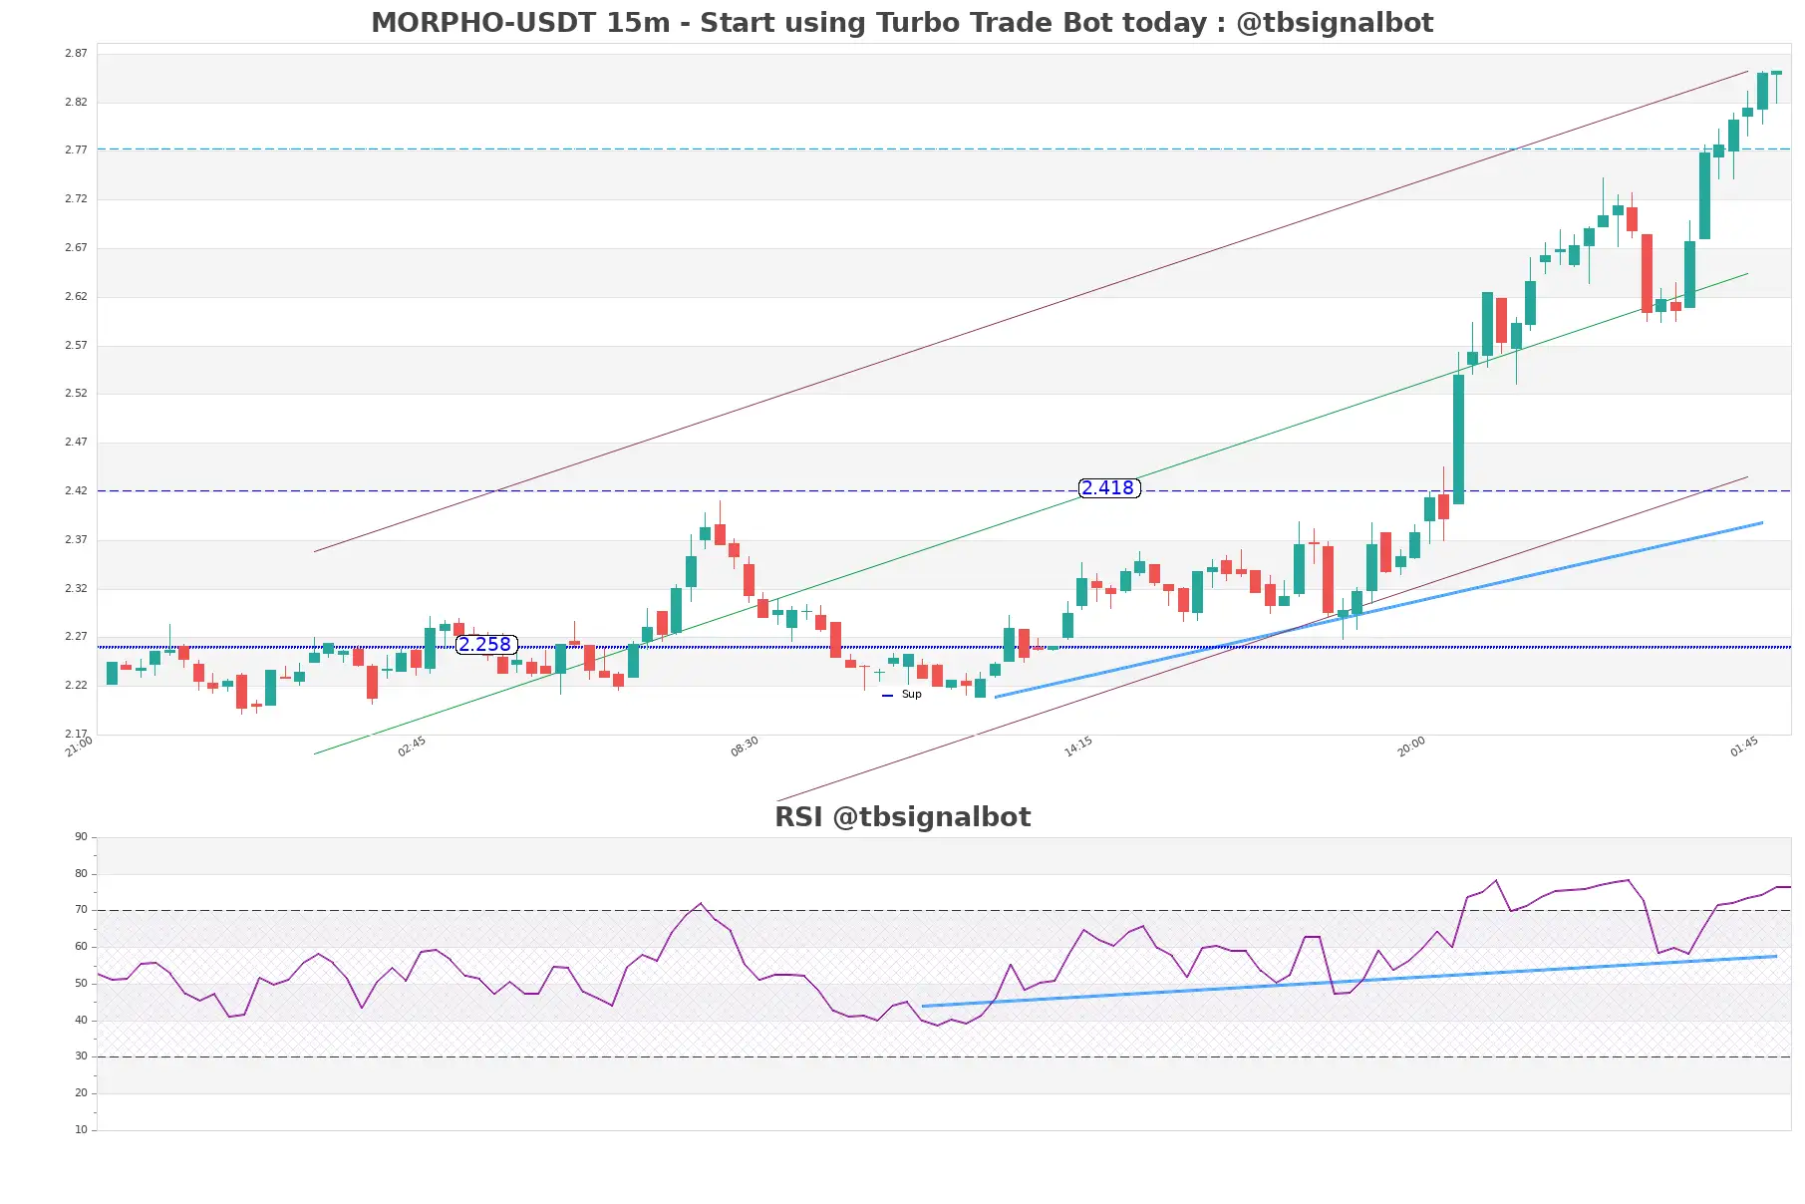
Task: Click the RSI @tbsignalbot subplot title
Action: tap(903, 816)
